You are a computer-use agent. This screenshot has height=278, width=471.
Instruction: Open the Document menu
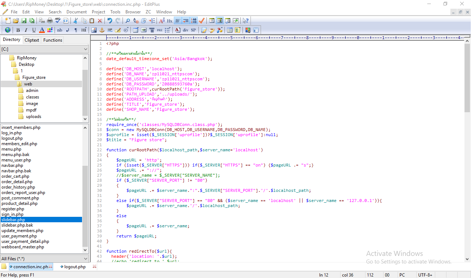(77, 12)
